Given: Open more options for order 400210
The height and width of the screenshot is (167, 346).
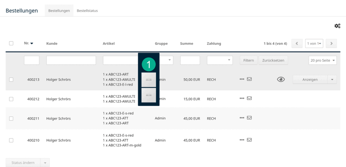Looking at the screenshot, I should (x=242, y=140).
